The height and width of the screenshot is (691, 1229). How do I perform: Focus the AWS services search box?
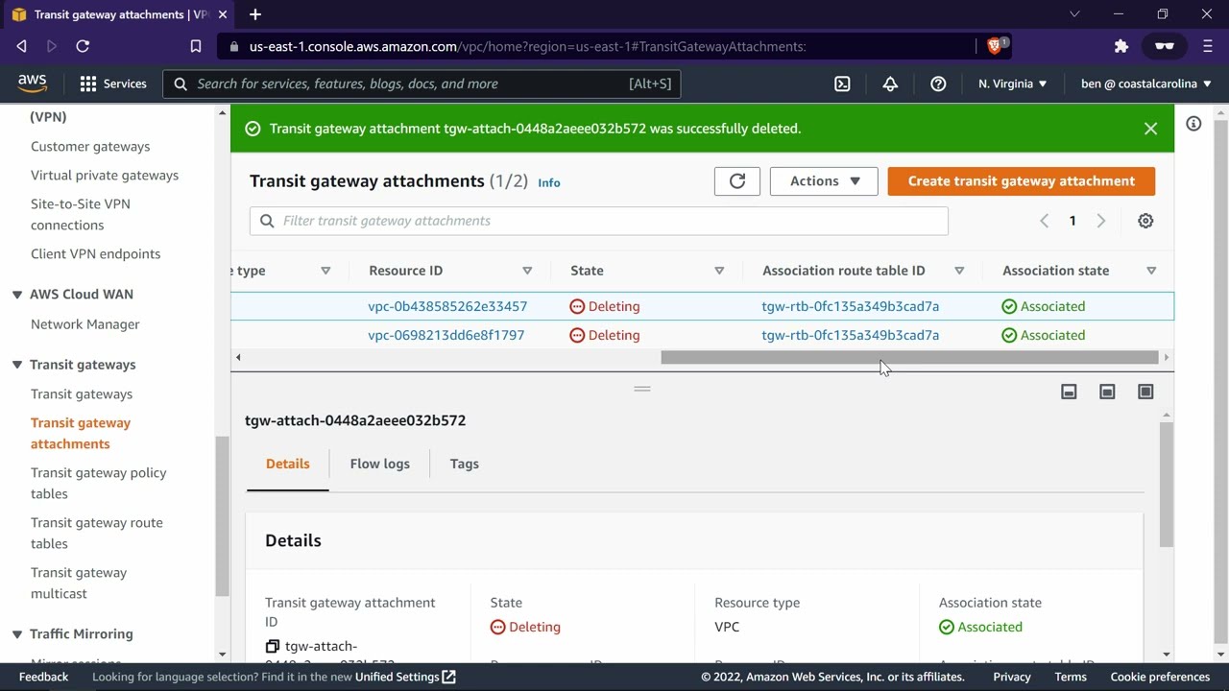point(422,83)
